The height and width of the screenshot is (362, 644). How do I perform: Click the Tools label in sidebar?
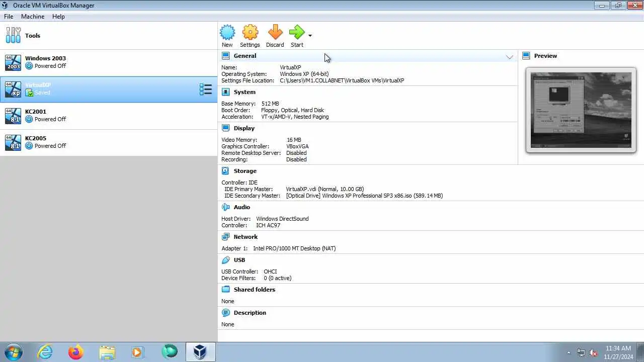[33, 36]
